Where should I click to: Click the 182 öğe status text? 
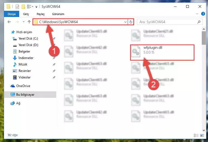13,135
